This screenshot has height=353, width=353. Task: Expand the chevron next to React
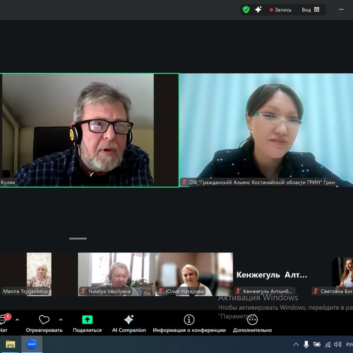[61, 320]
